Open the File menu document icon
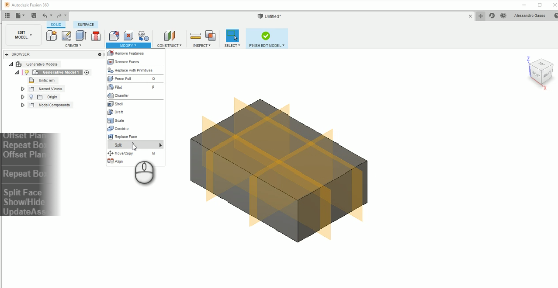Image resolution: width=558 pixels, height=288 pixels. (x=18, y=16)
